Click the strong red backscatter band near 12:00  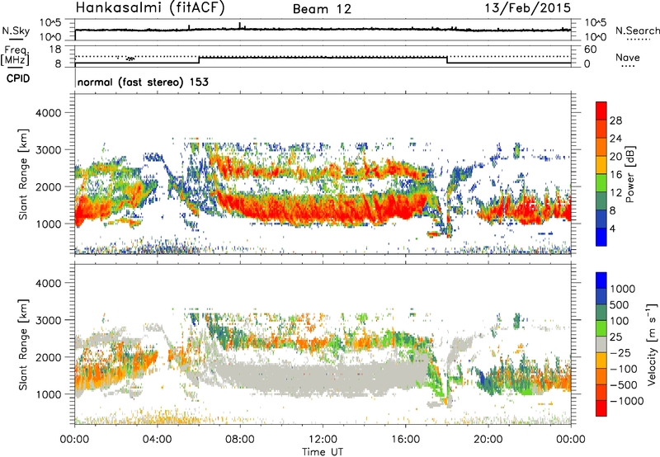pos(323,209)
